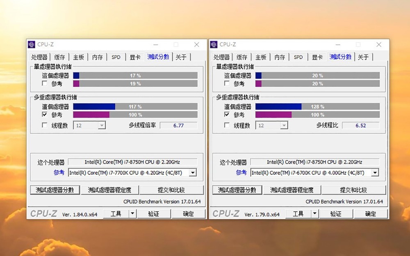Click 提交和比较 button in left window

171,190
